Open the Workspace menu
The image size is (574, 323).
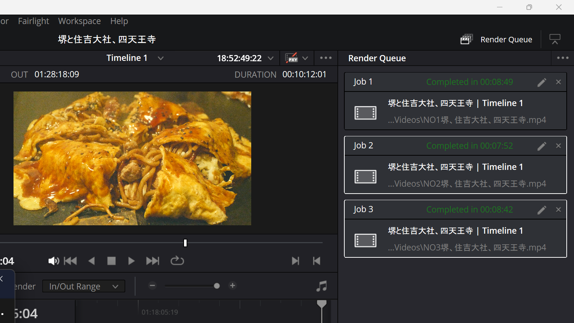tap(79, 21)
